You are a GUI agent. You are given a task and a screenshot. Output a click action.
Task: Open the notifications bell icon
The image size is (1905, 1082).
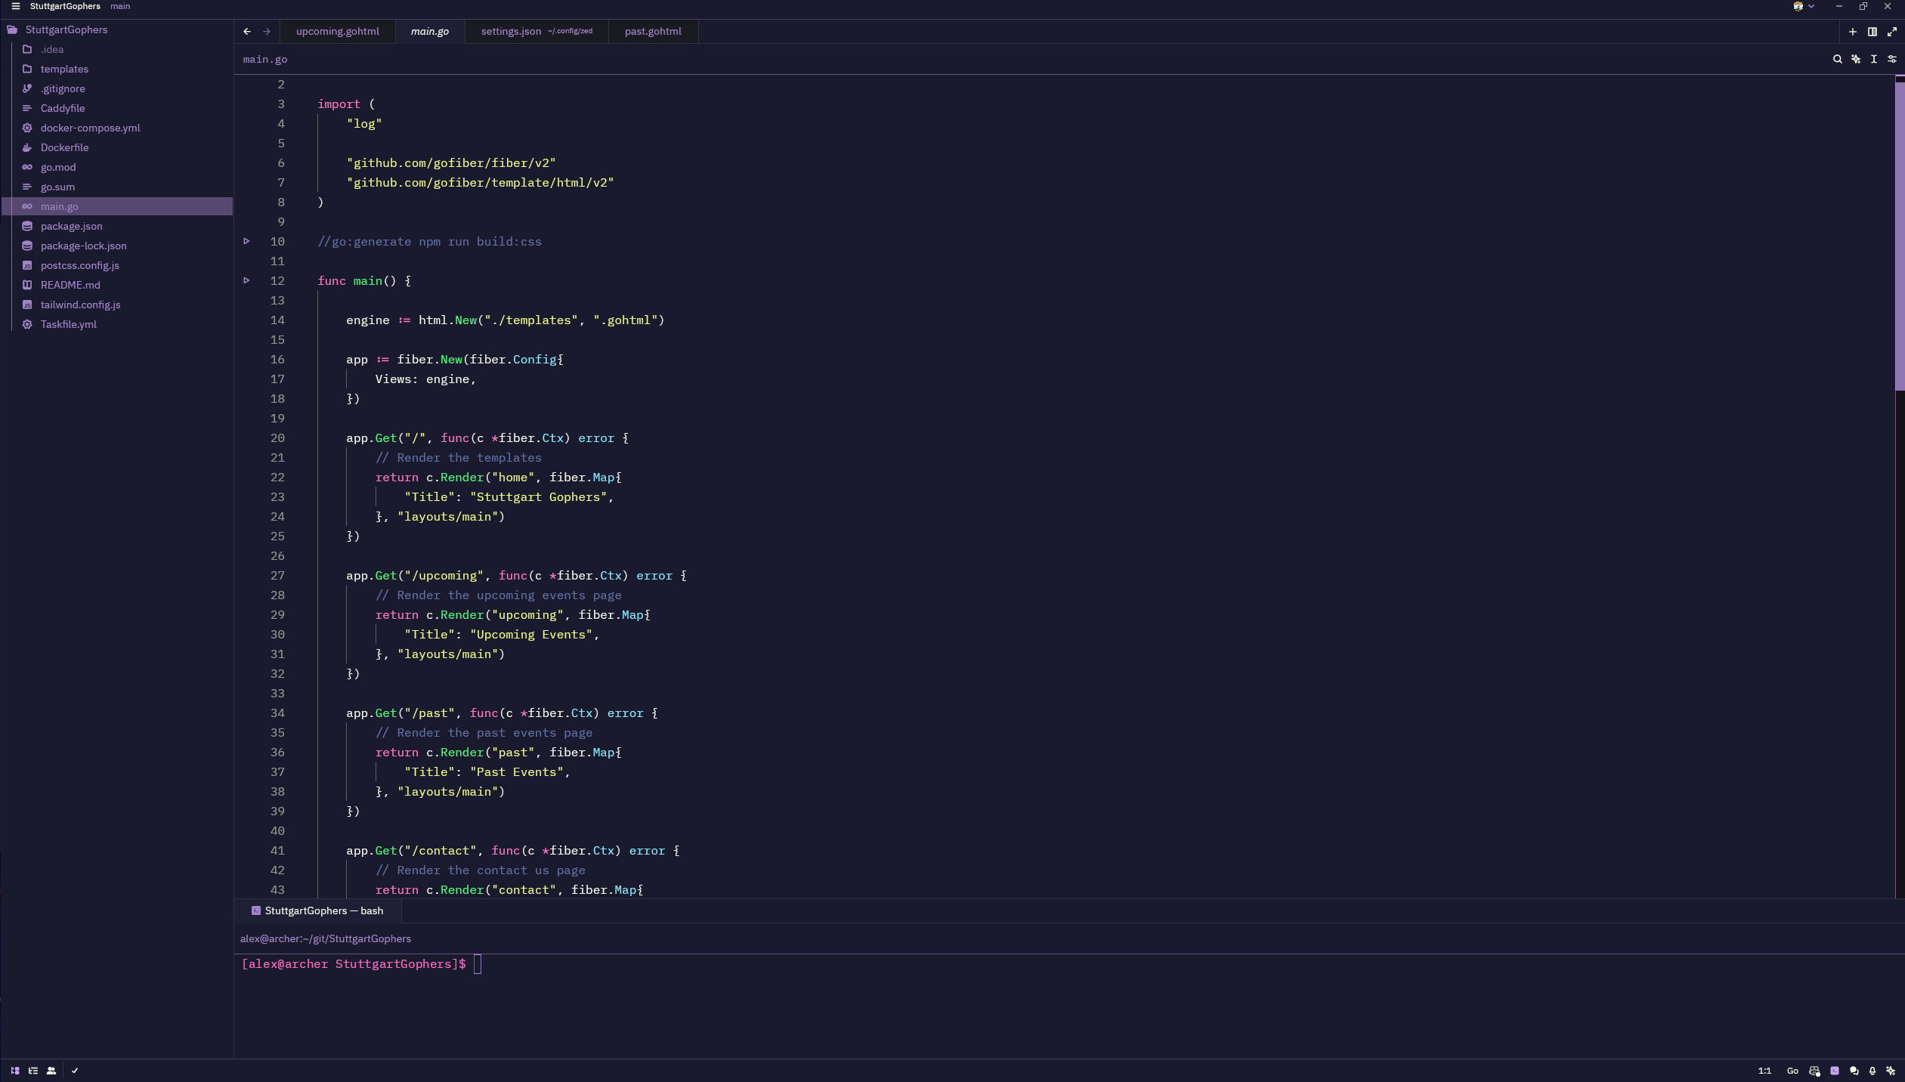coord(1873,1071)
